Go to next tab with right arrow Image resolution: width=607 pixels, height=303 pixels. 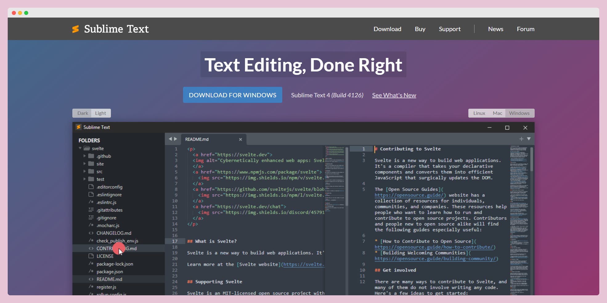click(x=176, y=139)
